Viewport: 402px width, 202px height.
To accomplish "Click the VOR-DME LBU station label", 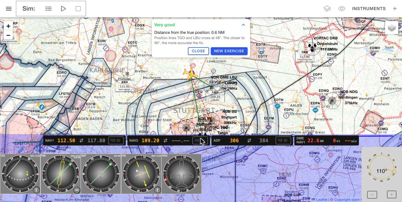I will [x=224, y=77].
